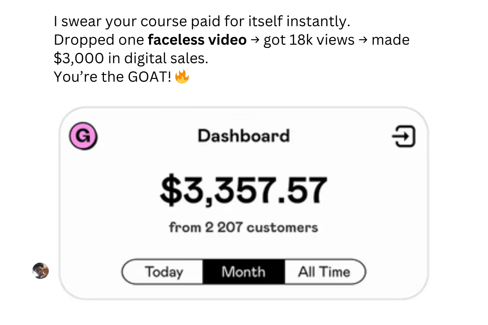
Task: Click the sign-out arrow icon
Action: tap(403, 136)
